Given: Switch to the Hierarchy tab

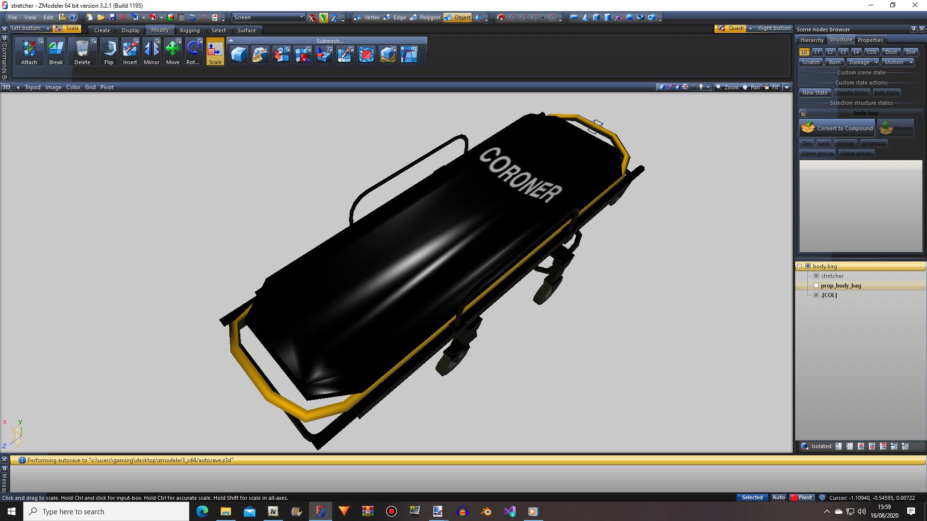Looking at the screenshot, I should (811, 40).
